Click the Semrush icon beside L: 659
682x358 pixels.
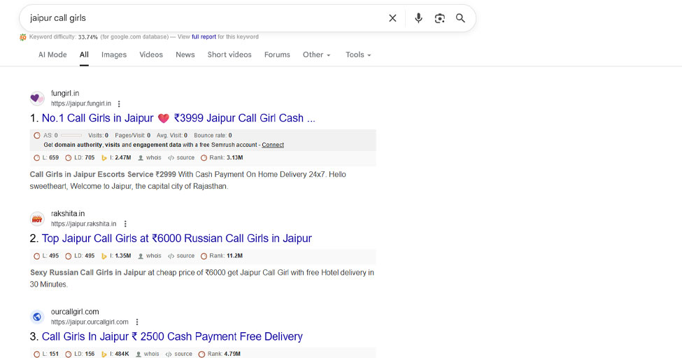(37, 158)
